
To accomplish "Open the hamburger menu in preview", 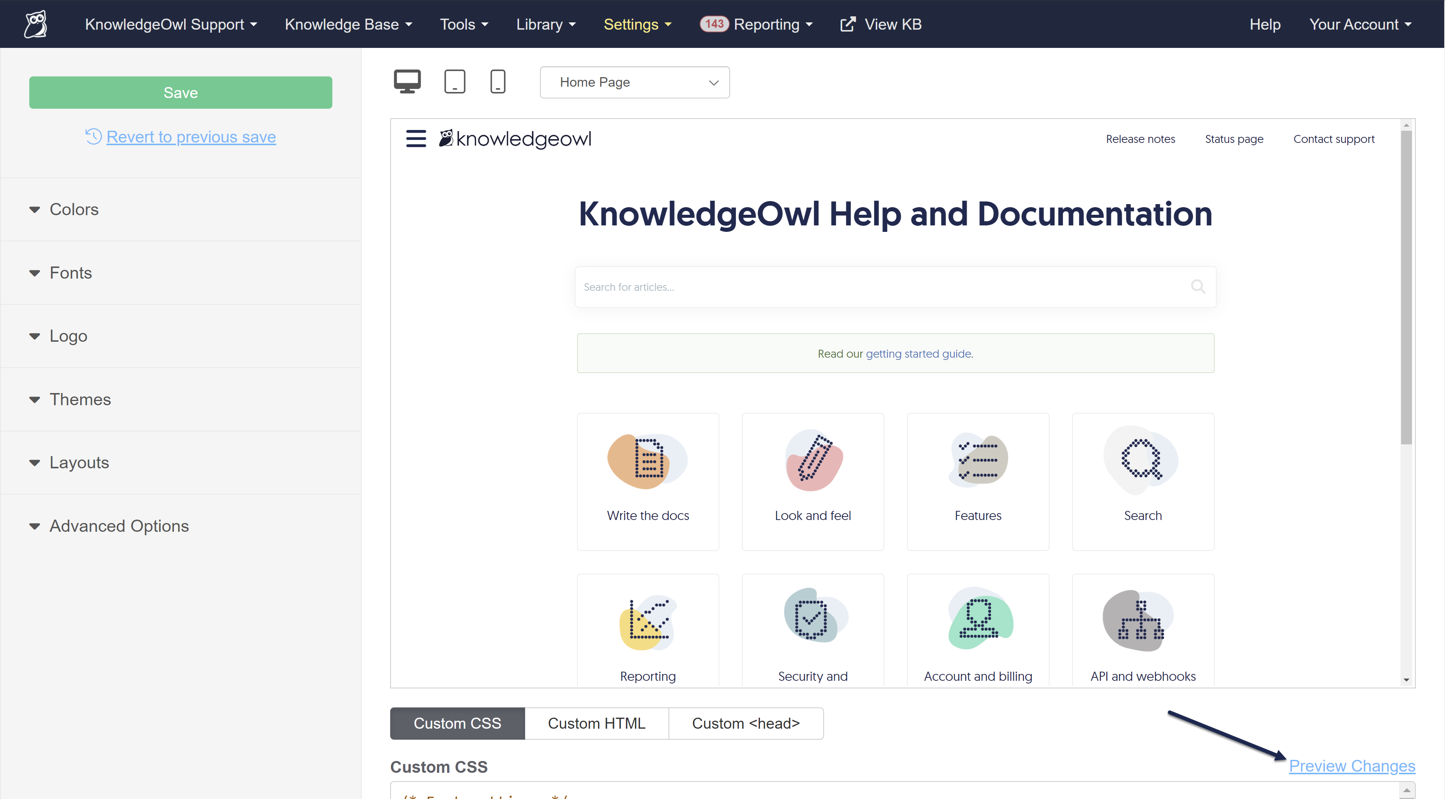I will (416, 138).
